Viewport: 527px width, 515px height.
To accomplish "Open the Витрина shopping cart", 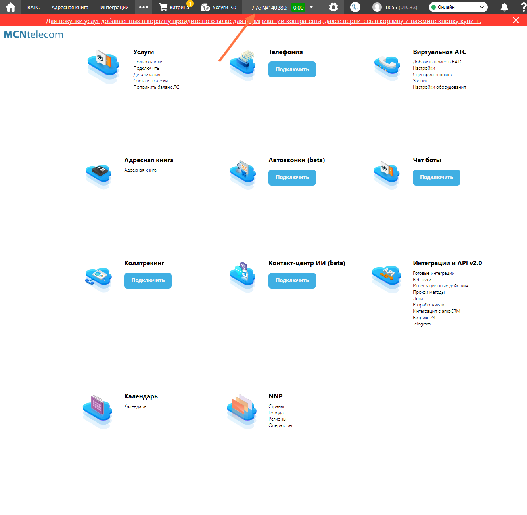I will pos(174,7).
